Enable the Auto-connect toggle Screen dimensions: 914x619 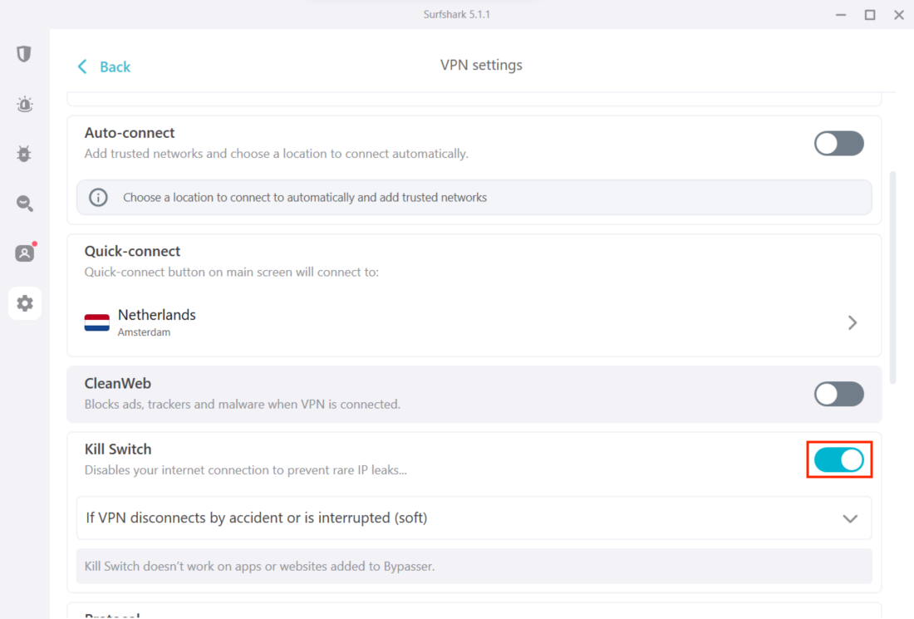click(x=838, y=144)
